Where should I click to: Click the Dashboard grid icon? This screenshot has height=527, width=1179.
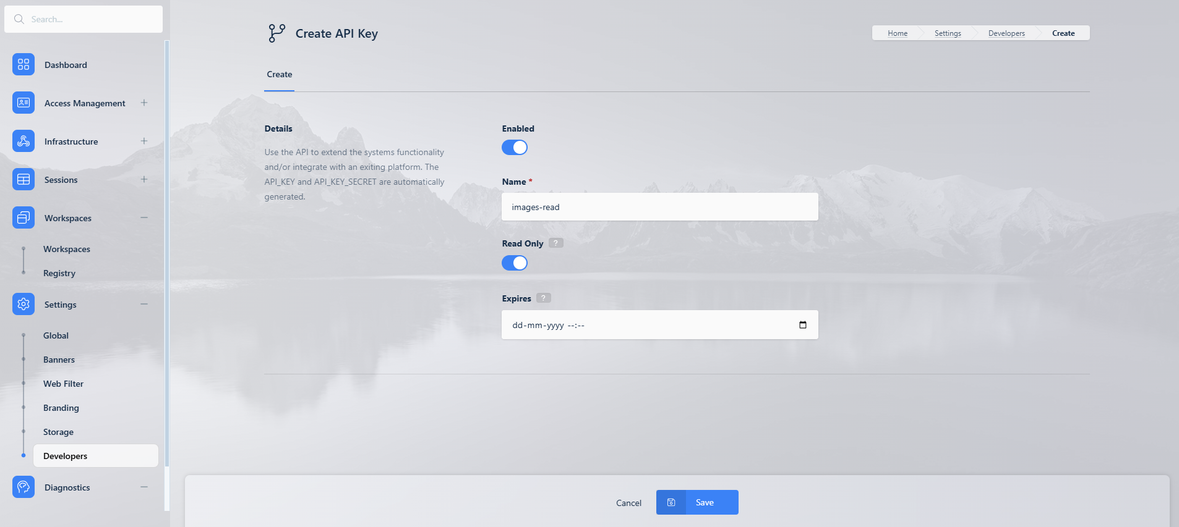pos(24,64)
